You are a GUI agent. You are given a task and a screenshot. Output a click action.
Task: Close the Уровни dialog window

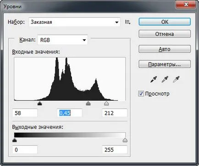186,5
